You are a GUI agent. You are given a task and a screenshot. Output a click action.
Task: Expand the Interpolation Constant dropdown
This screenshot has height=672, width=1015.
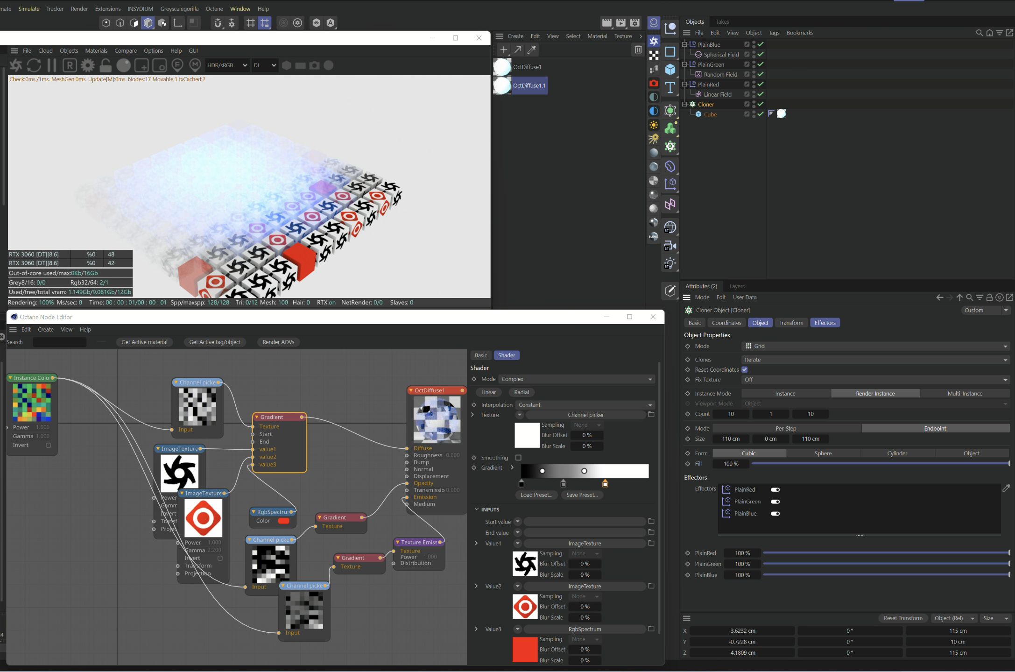[x=585, y=405]
